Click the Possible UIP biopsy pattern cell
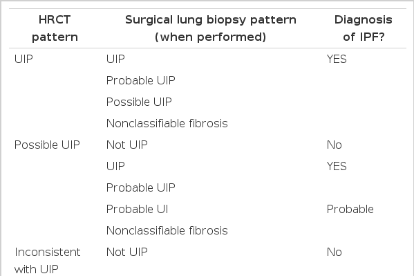The image size is (414, 276). tap(139, 102)
